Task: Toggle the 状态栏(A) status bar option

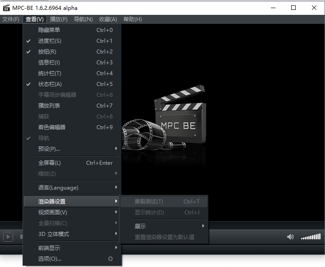Action: pyautogui.click(x=50, y=84)
